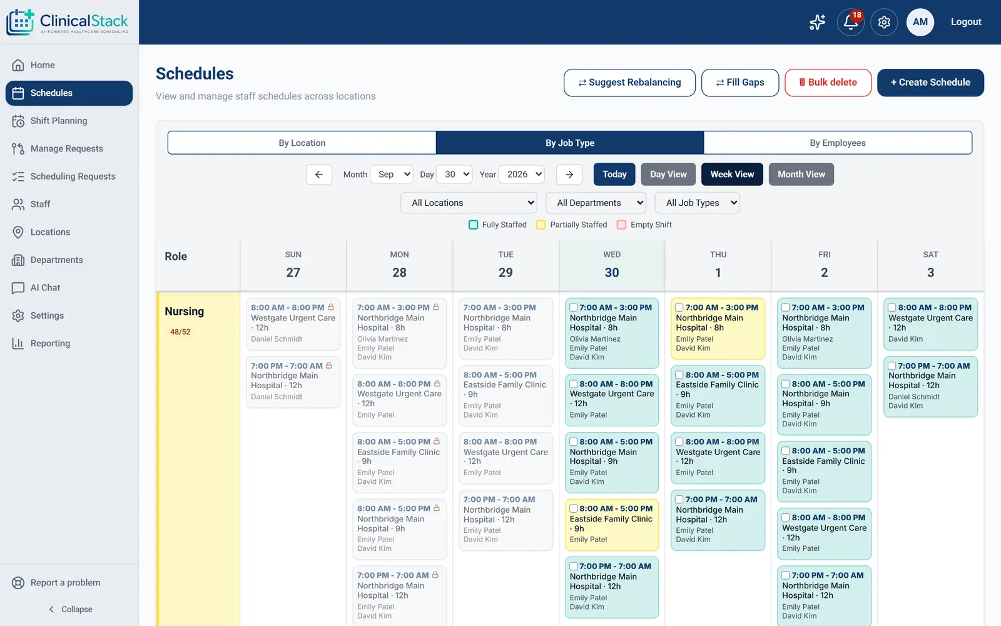The height and width of the screenshot is (626, 1001).
Task: Switch to the By Employees tab
Action: [x=838, y=143]
